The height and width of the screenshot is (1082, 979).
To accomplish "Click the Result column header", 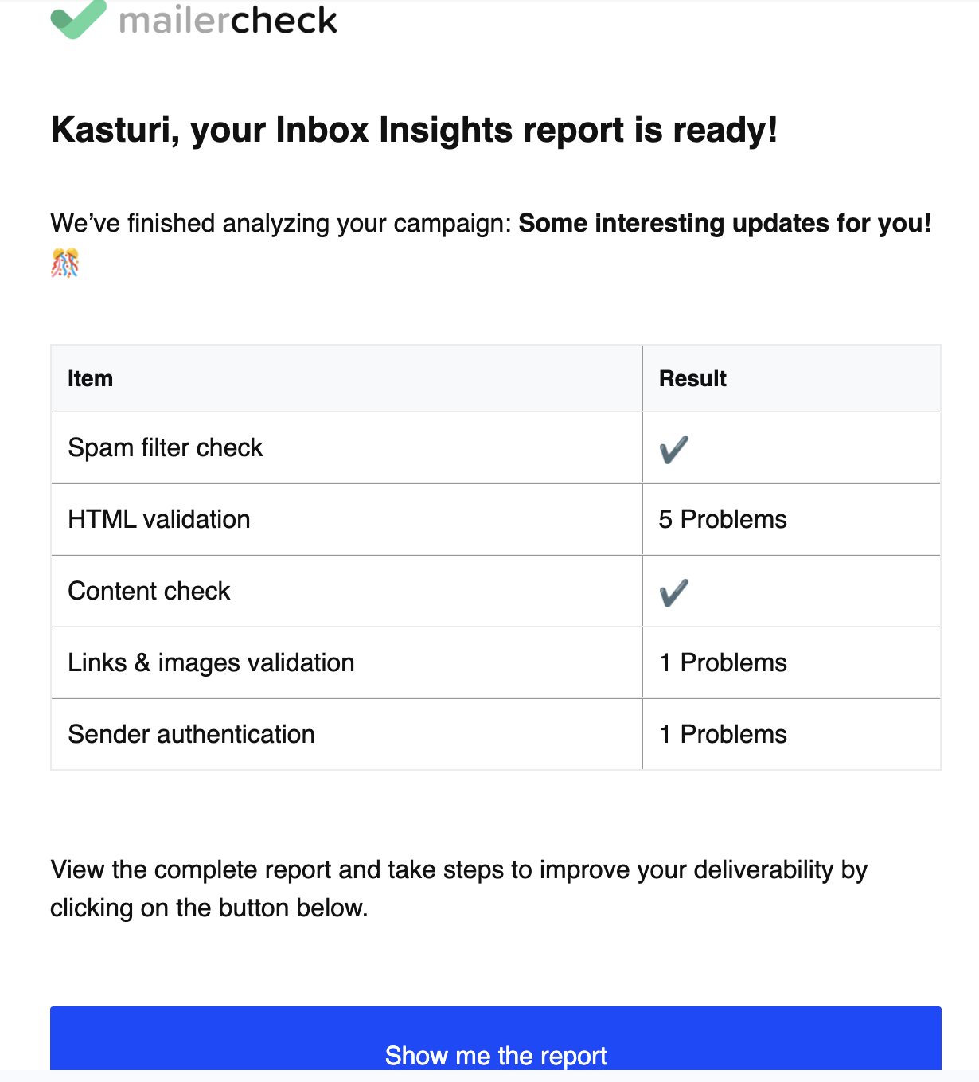I will [x=692, y=379].
